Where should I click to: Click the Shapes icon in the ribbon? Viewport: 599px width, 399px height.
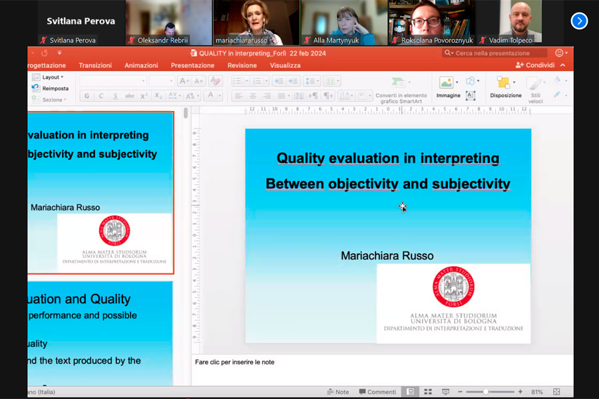click(471, 81)
